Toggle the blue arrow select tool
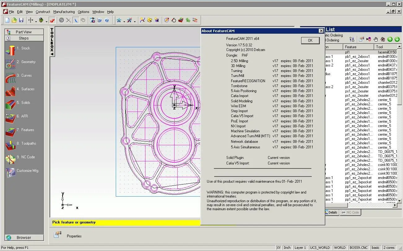403x251 pixels. pos(76,20)
